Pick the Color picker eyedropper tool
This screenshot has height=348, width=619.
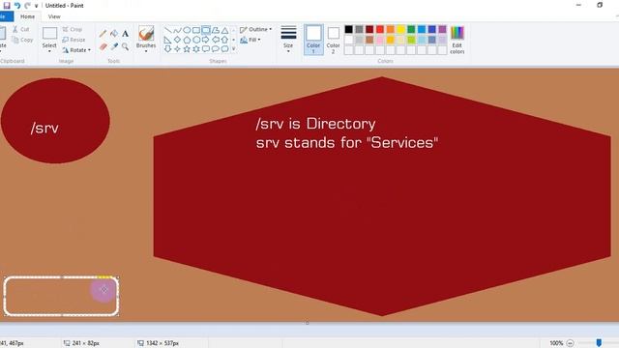114,47
